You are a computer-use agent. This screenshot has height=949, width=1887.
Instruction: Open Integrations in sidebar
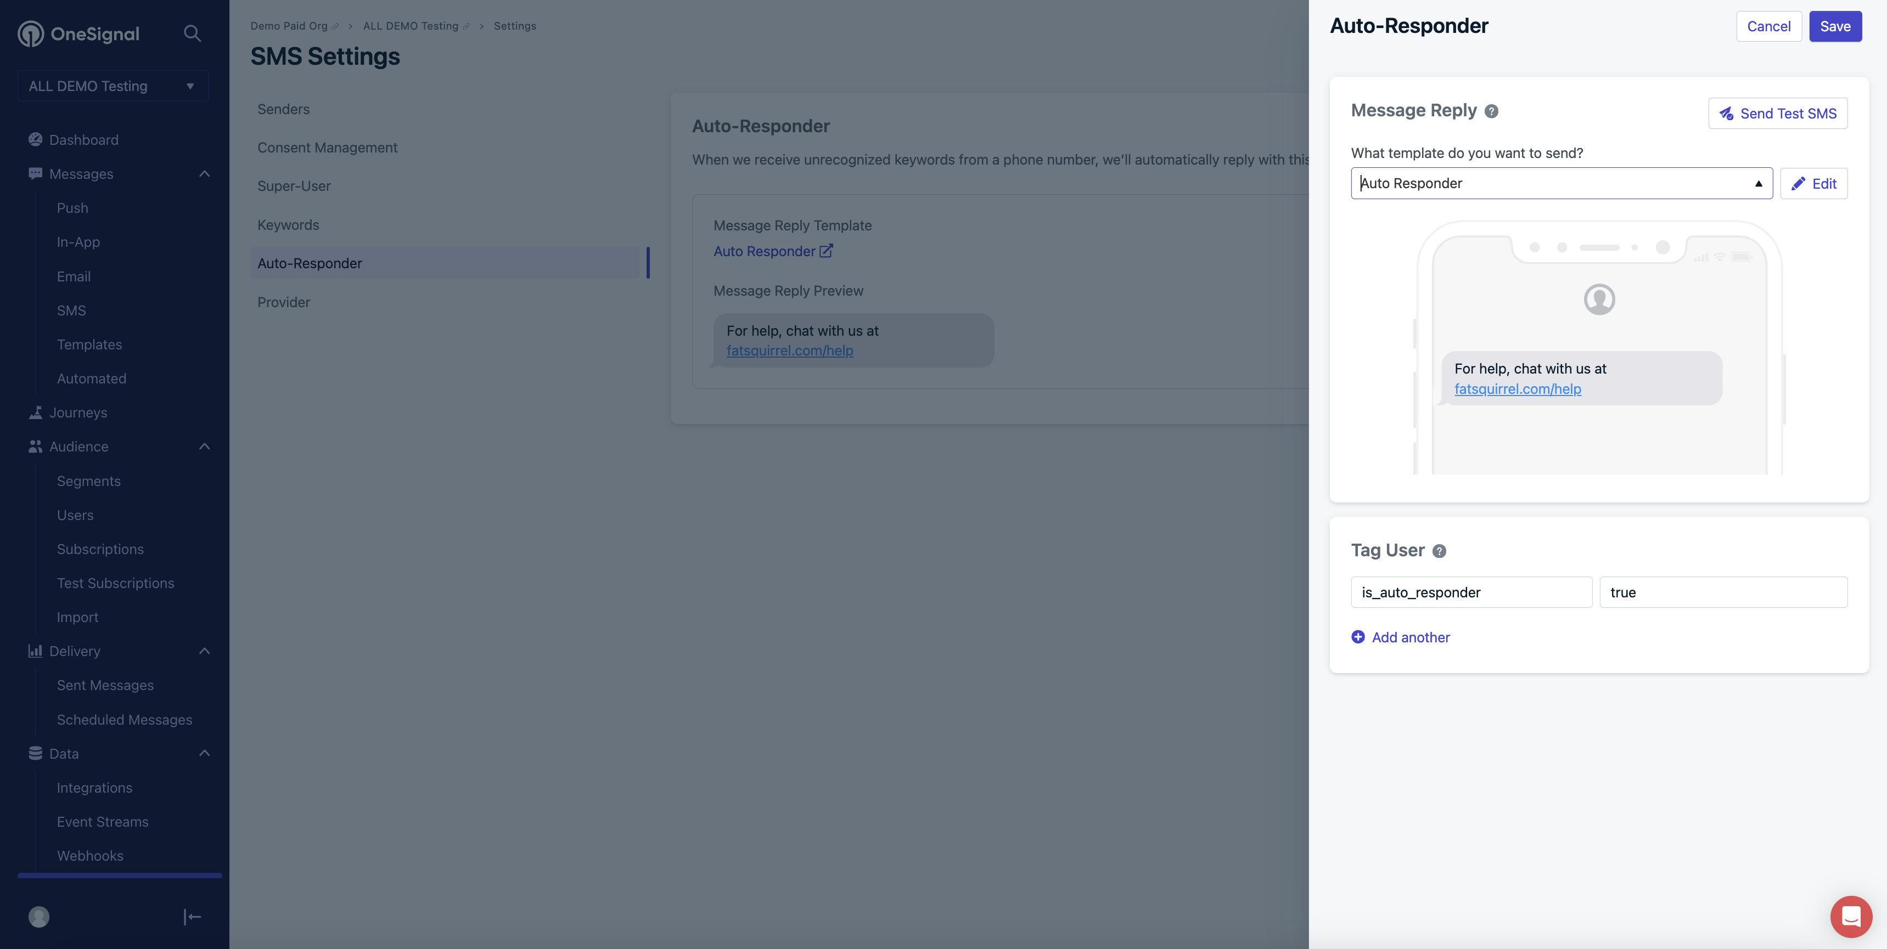94,788
